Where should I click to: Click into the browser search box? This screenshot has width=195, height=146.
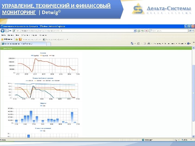pos(169,31)
